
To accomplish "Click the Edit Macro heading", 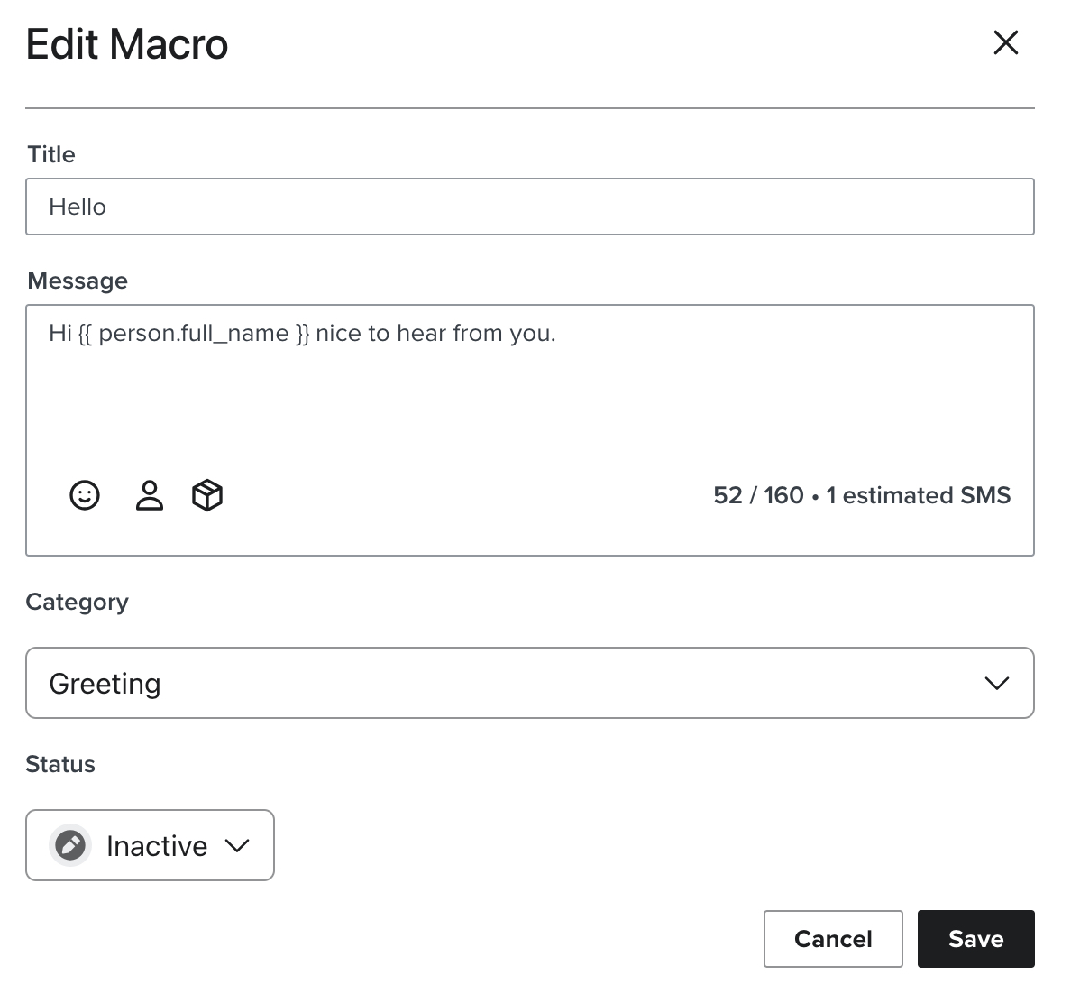I will [x=127, y=44].
